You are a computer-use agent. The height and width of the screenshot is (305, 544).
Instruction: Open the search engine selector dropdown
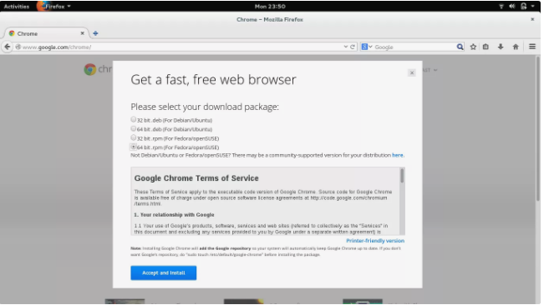click(366, 47)
